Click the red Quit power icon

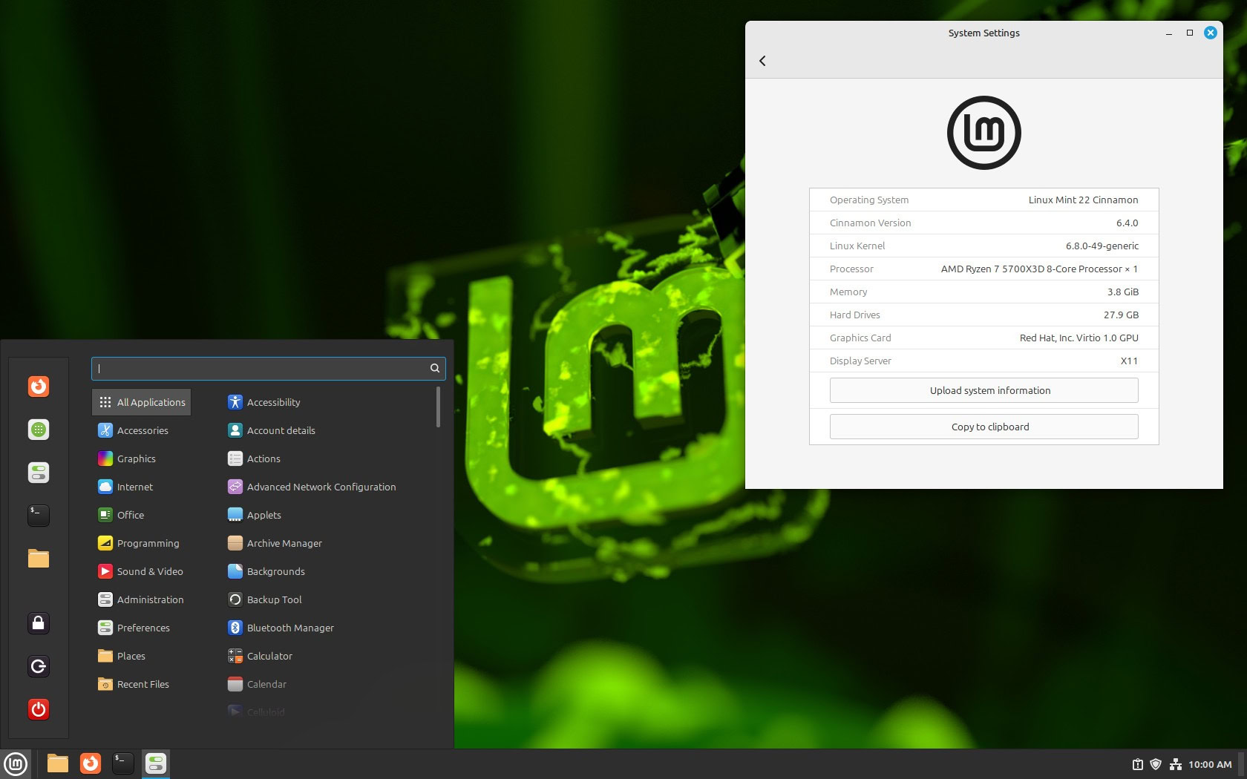coord(39,709)
